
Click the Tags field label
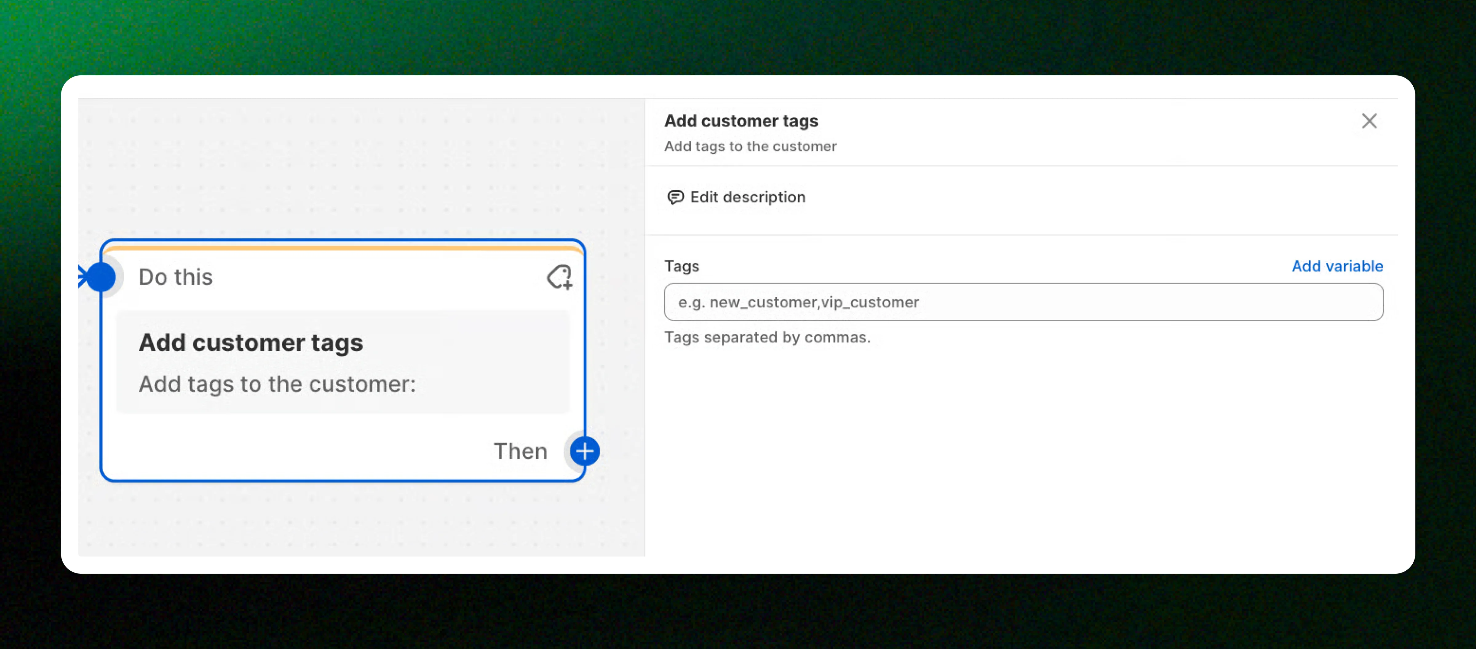pyautogui.click(x=681, y=266)
